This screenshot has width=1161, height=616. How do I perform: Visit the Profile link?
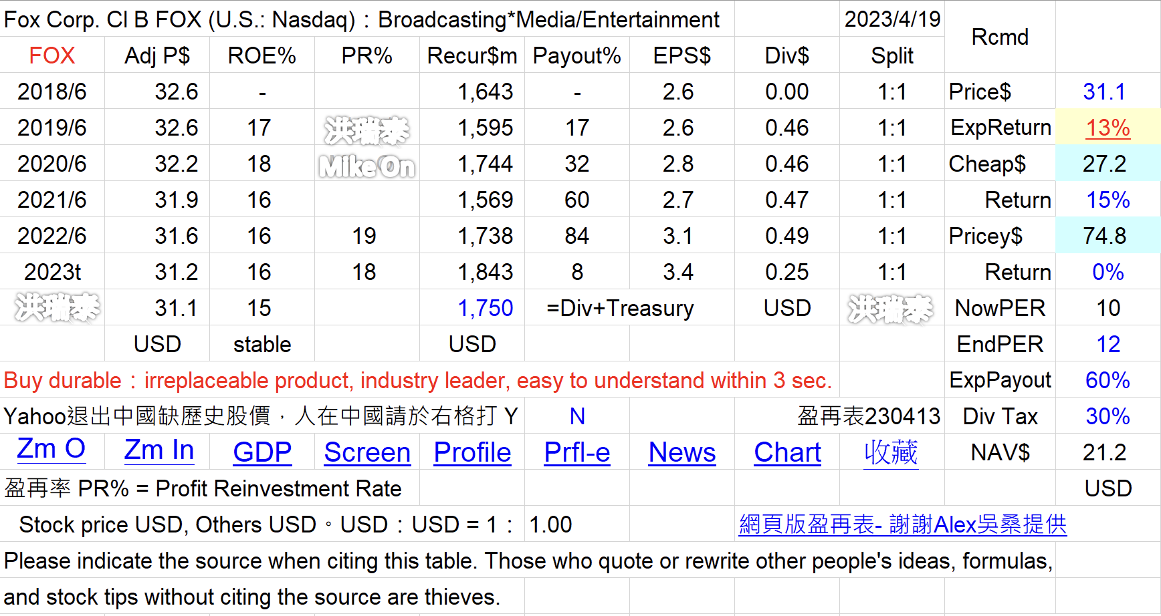[472, 452]
